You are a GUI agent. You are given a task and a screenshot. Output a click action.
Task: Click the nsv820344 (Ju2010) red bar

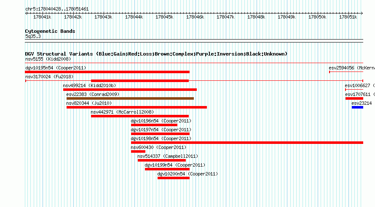coord(137,107)
